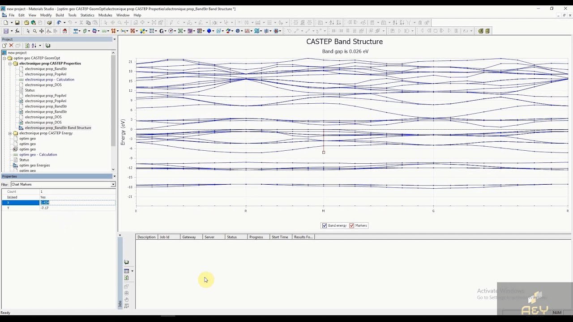
Task: Select the arrow selection pointer tool
Action: click(x=28, y=31)
